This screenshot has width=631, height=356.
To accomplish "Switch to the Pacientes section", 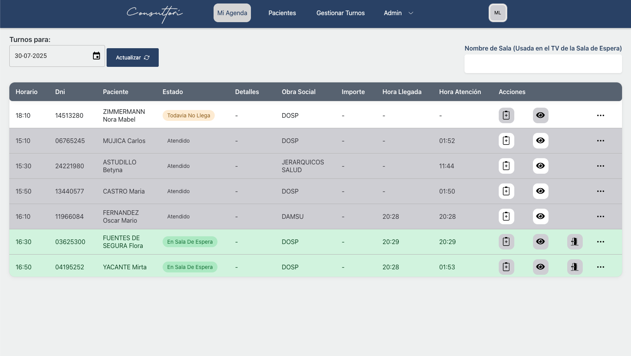I will (x=282, y=13).
